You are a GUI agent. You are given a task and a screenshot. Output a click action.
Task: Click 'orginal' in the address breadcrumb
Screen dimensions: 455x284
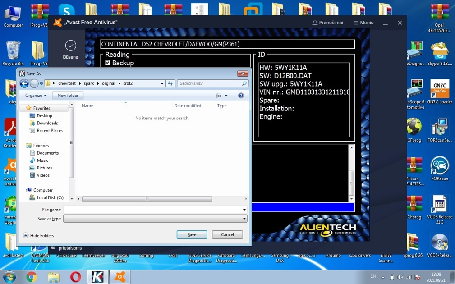pyautogui.click(x=109, y=83)
